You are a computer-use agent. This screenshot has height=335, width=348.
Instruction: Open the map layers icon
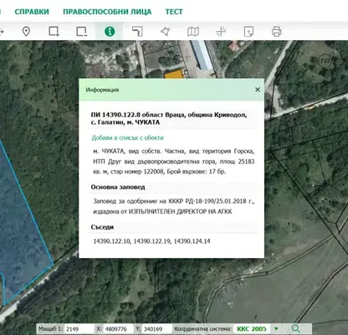[x=193, y=31]
